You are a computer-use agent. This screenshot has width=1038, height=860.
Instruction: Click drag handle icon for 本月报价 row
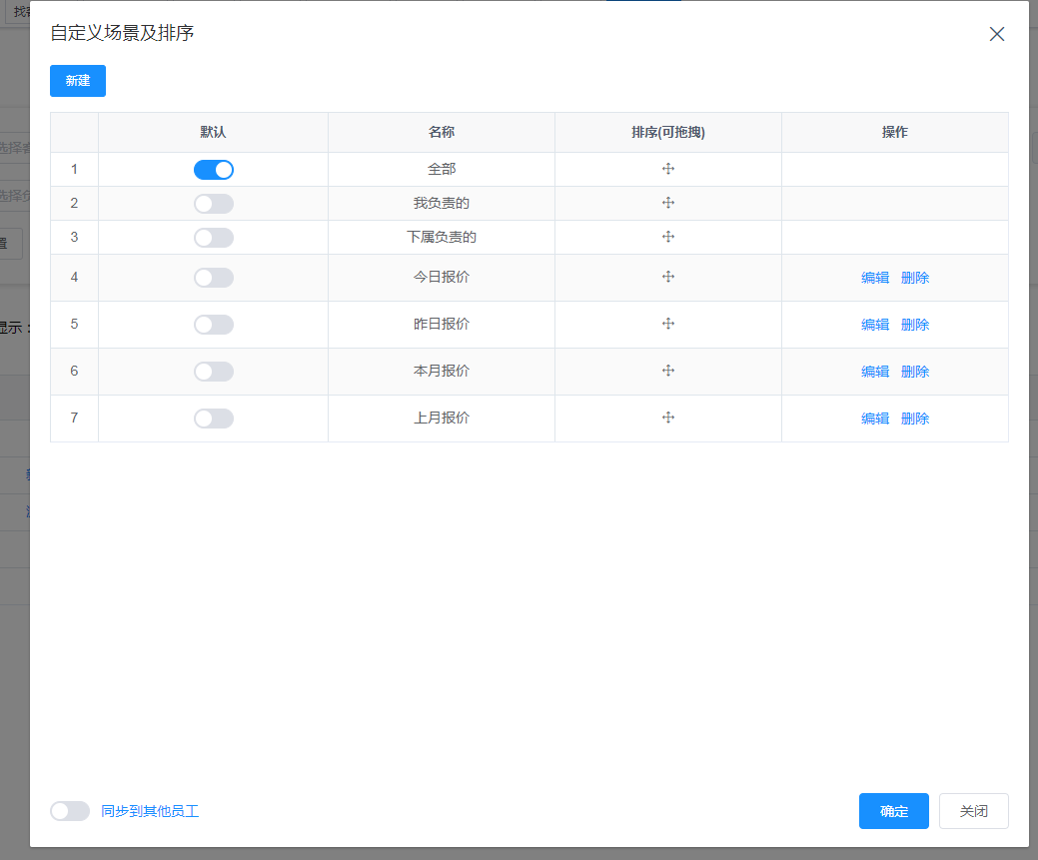pyautogui.click(x=668, y=372)
